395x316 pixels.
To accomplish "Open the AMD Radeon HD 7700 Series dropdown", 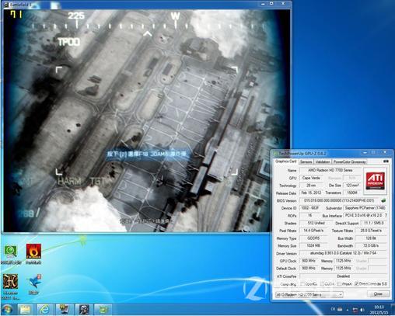I will [x=309, y=294].
